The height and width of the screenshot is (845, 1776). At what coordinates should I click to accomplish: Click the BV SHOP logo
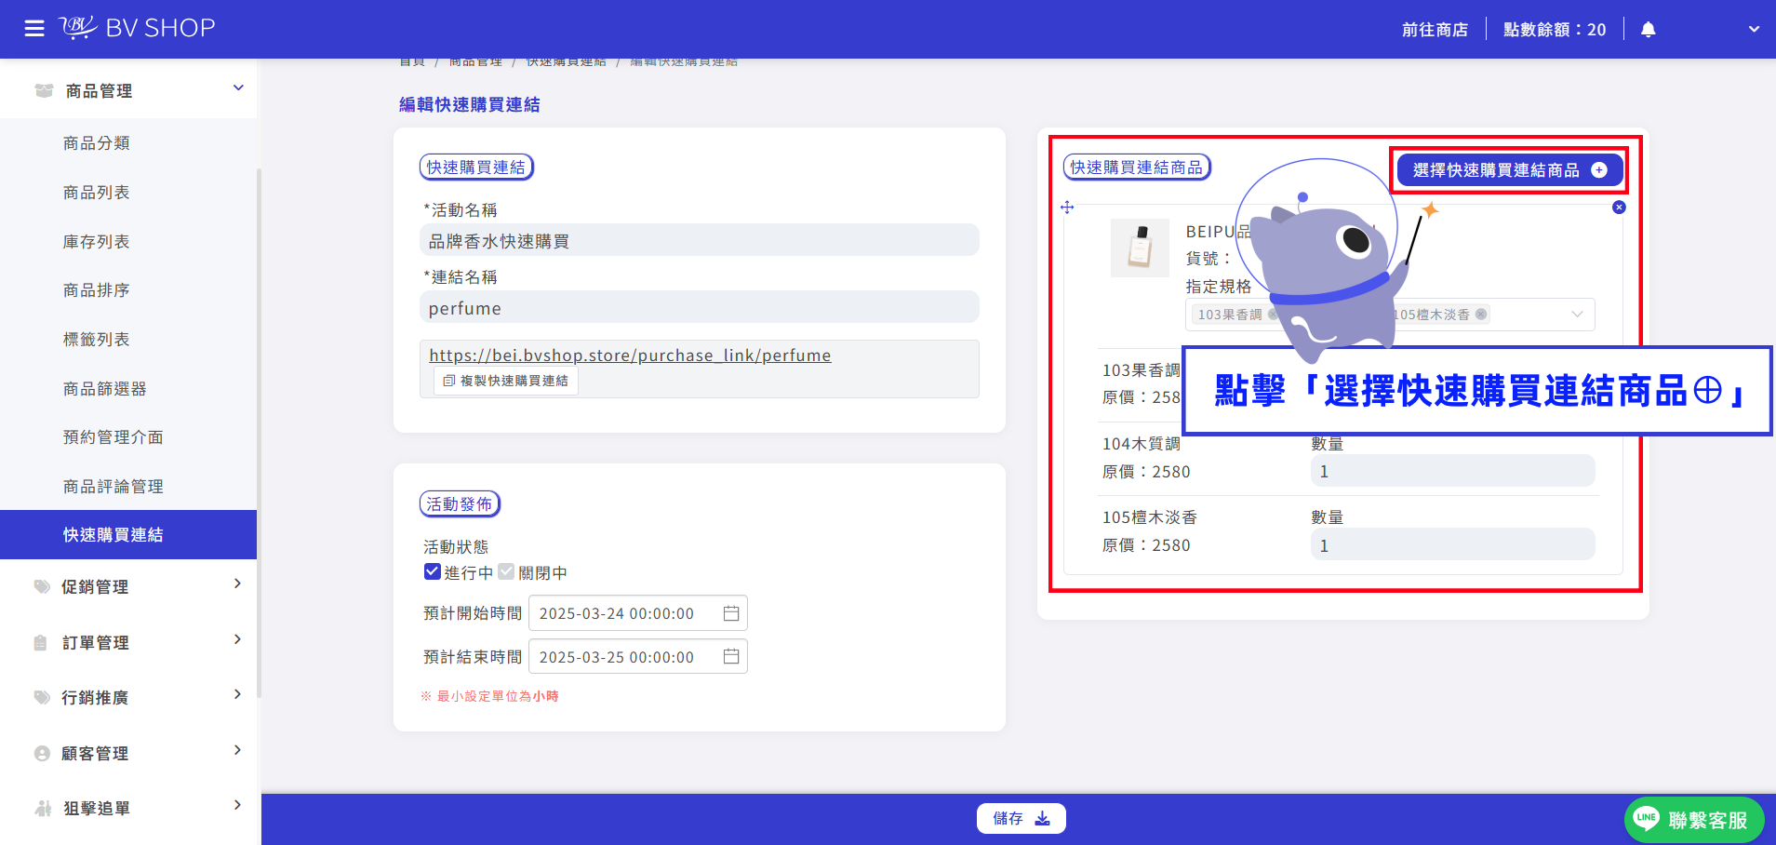138,28
